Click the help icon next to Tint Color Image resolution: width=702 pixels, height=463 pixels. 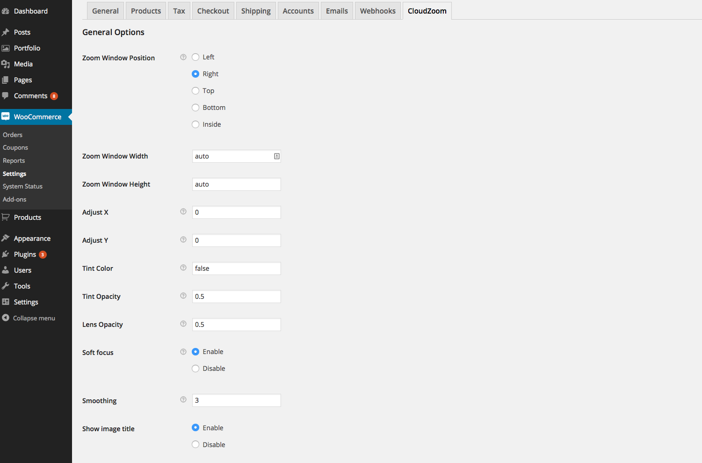click(183, 268)
